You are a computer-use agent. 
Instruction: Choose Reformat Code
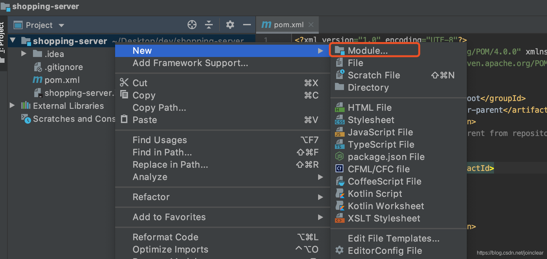[x=222, y=237]
